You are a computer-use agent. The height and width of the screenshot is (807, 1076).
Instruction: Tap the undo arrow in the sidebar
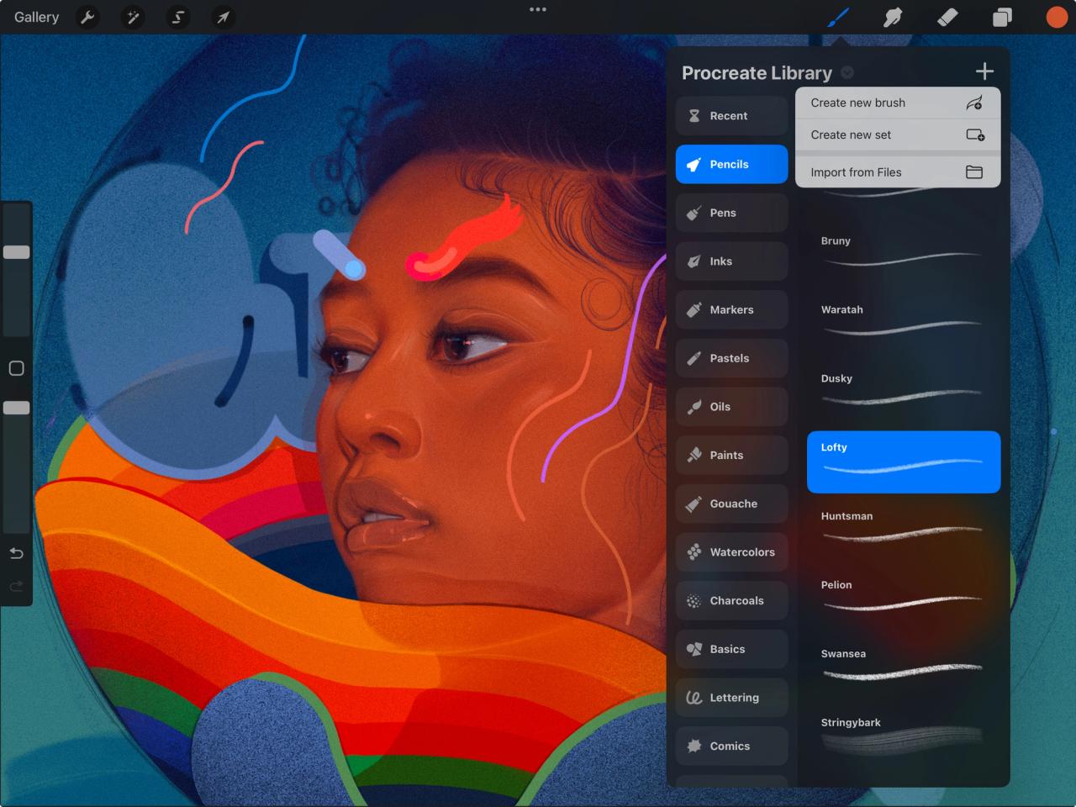click(x=16, y=553)
